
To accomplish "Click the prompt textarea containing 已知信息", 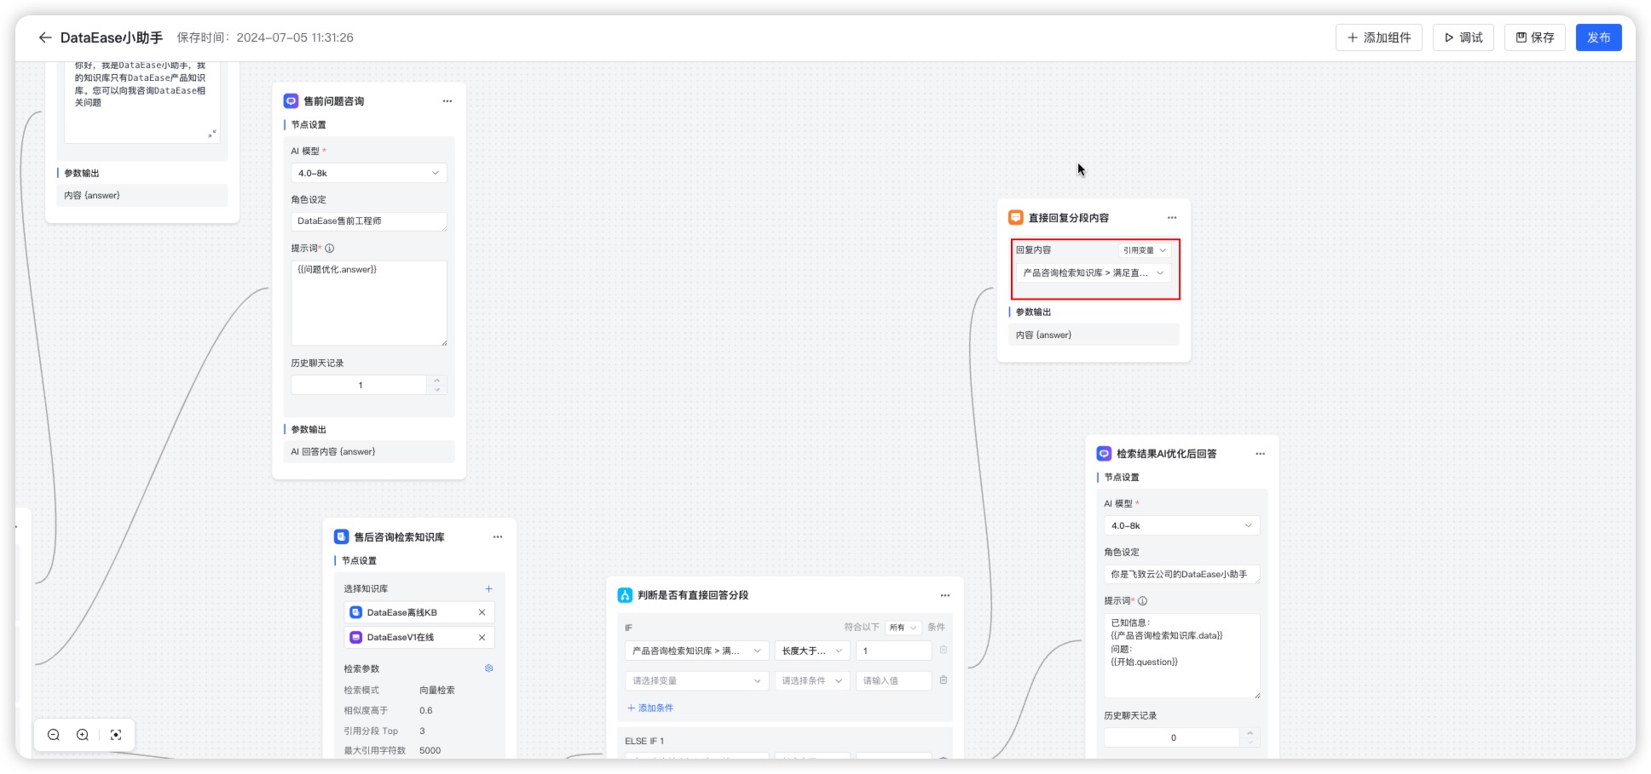I will pos(1181,656).
